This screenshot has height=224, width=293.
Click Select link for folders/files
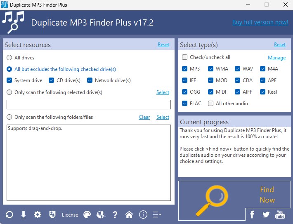[163, 117]
